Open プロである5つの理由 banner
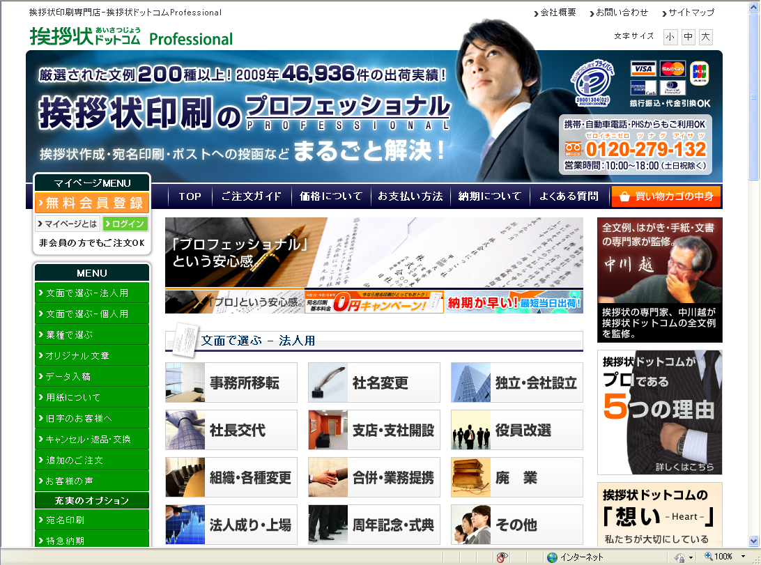 pos(659,412)
